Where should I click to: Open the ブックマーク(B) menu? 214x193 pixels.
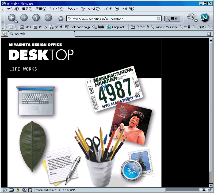coord(76,9)
